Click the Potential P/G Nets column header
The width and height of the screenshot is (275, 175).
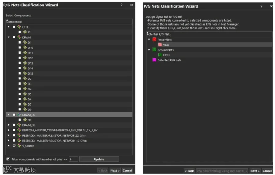pos(209,34)
